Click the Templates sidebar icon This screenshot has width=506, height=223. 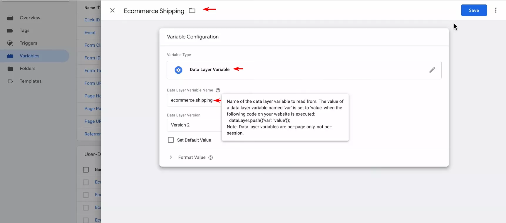pyautogui.click(x=10, y=81)
